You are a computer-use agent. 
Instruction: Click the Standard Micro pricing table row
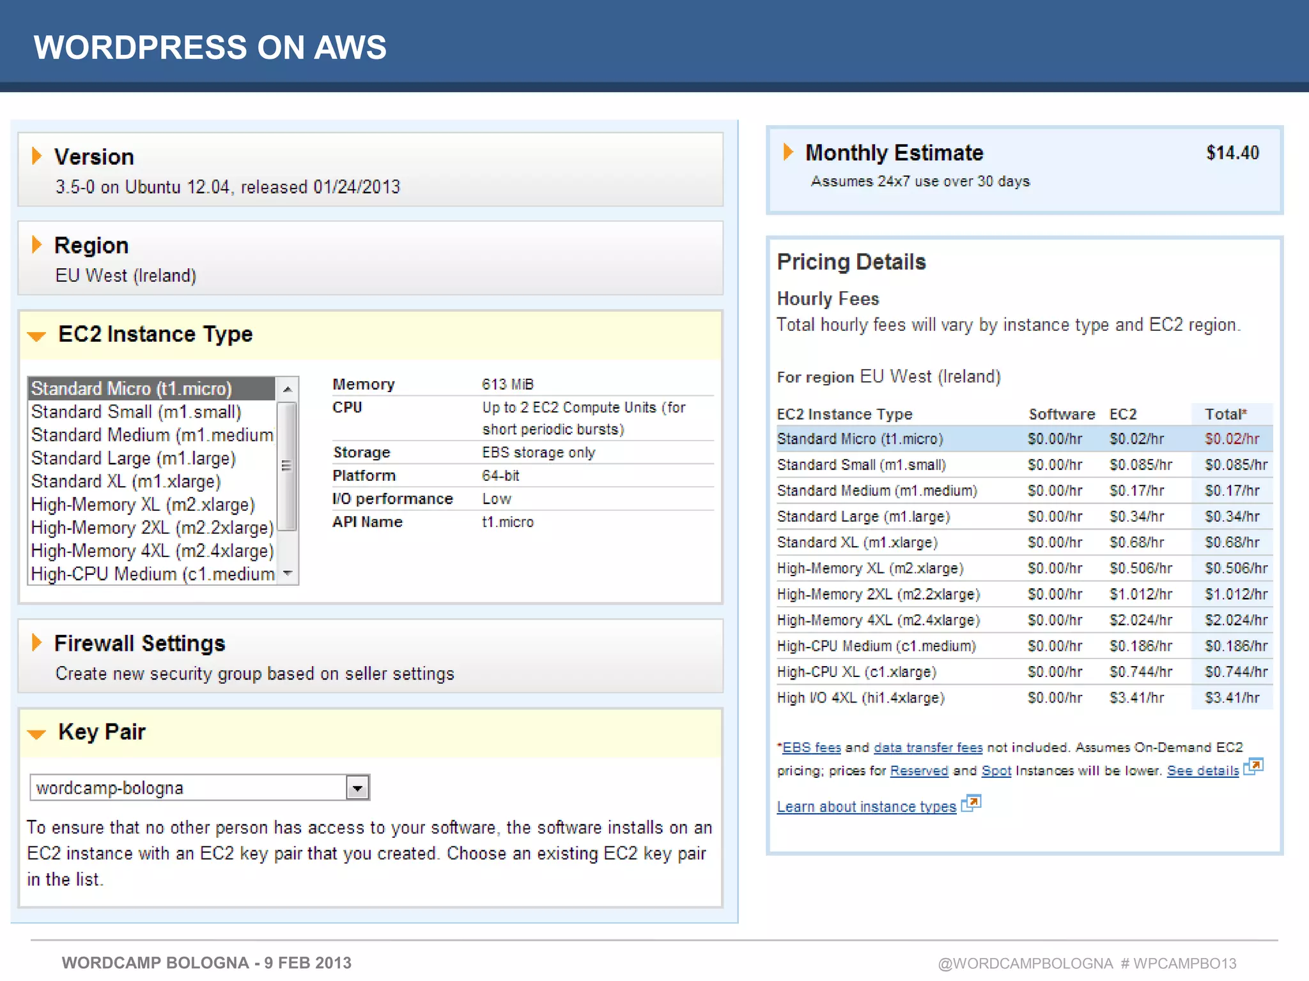tap(1025, 439)
